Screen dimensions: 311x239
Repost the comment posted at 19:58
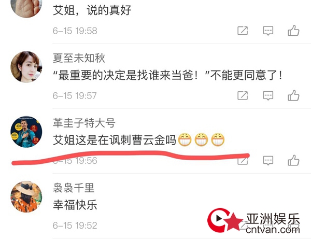point(243,31)
